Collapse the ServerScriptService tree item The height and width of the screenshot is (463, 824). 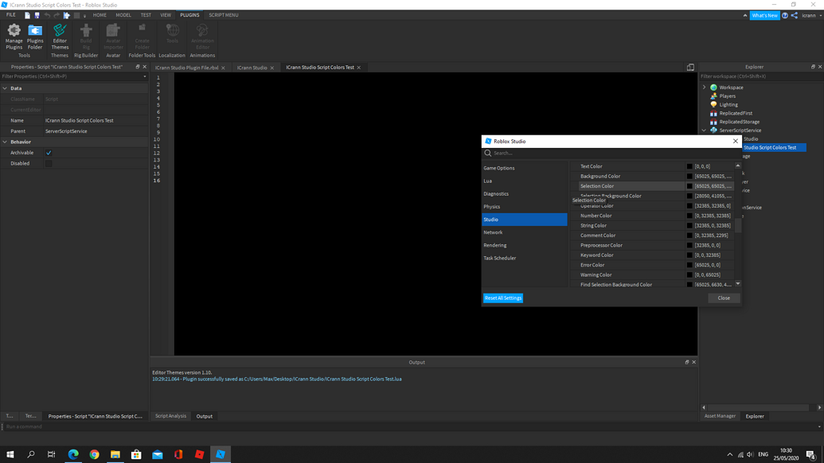point(704,130)
